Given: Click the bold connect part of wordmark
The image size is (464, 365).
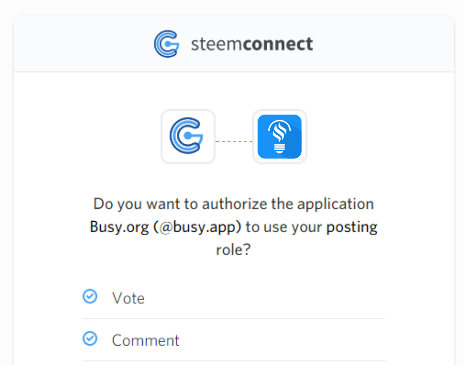Looking at the screenshot, I should click(x=278, y=44).
